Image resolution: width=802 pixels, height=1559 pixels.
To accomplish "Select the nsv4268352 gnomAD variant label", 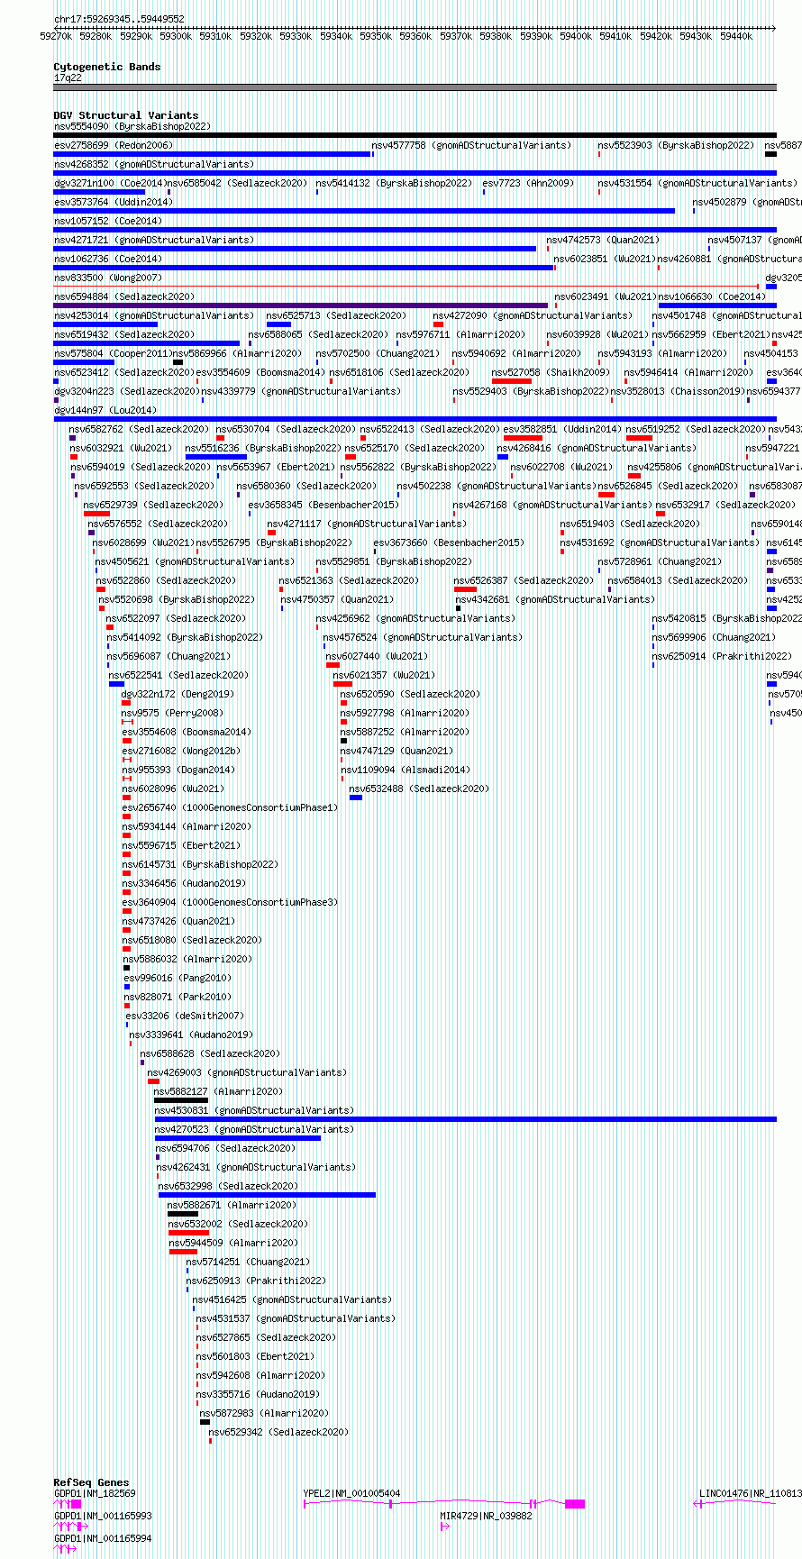I will [x=154, y=164].
